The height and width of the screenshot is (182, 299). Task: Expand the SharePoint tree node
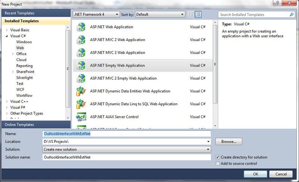(13, 72)
